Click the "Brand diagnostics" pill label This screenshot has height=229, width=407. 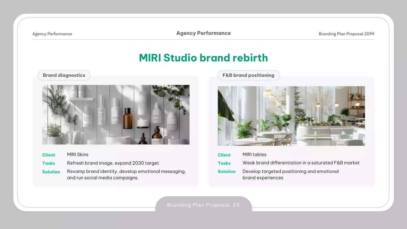tap(64, 75)
